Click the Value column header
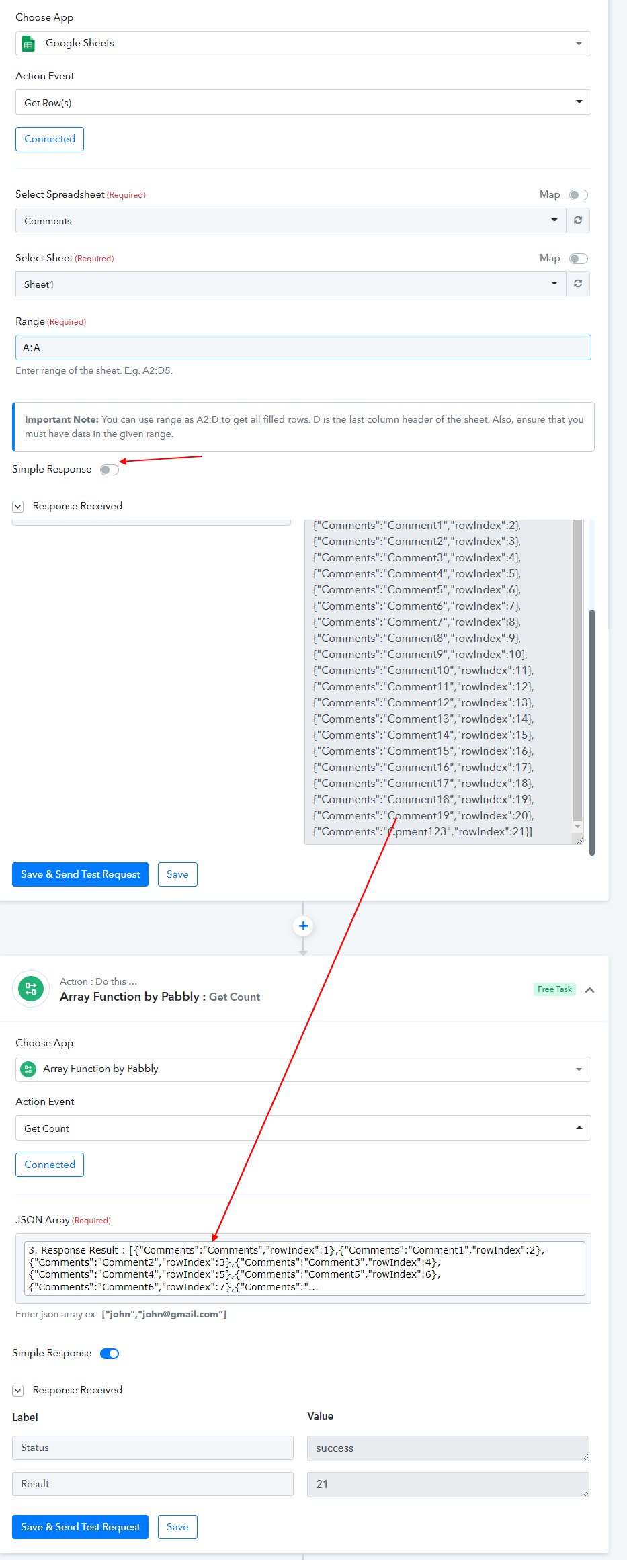 pyautogui.click(x=321, y=1416)
